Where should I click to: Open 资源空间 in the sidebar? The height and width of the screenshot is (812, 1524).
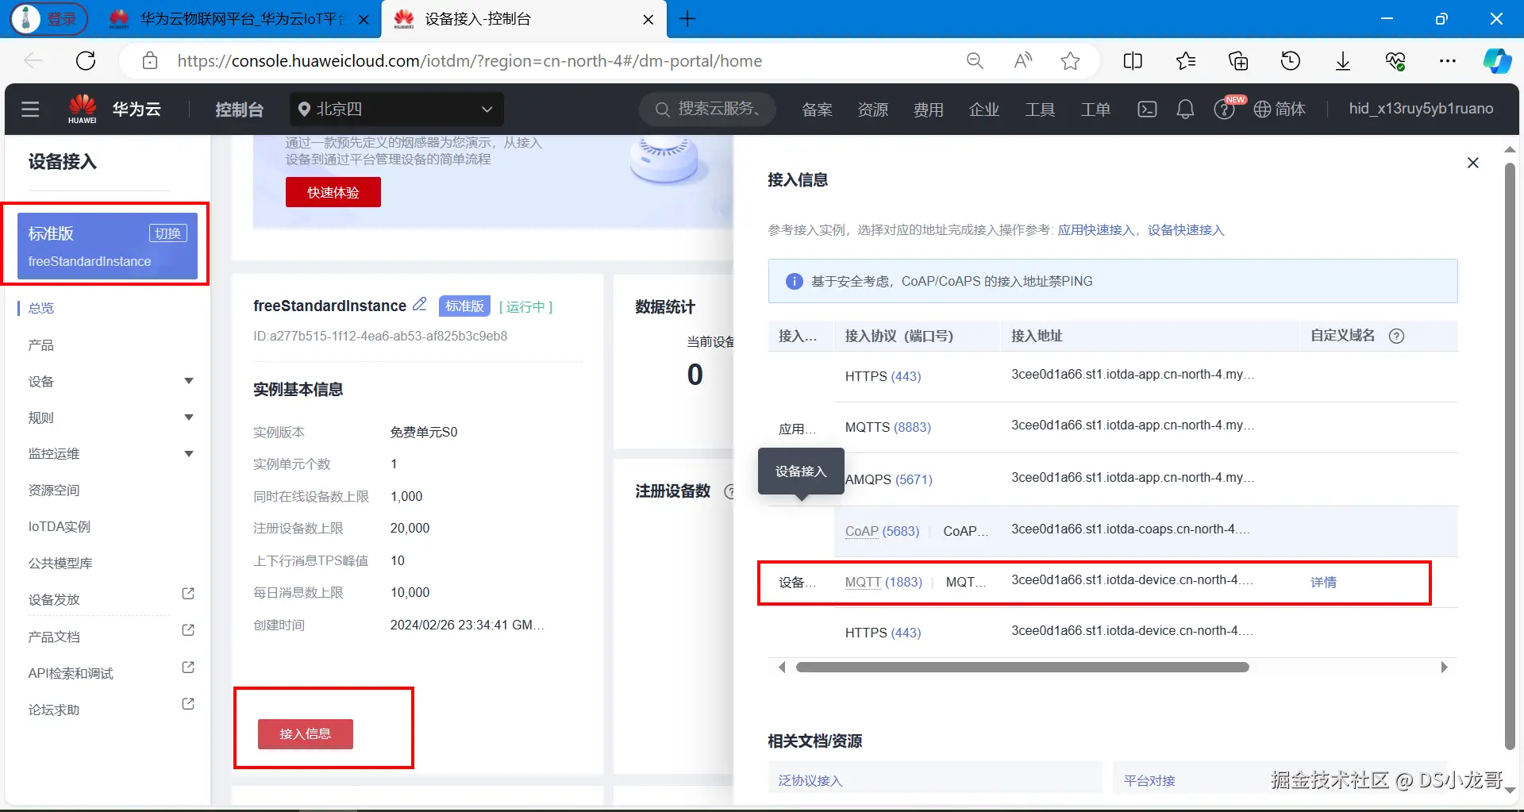pyautogui.click(x=54, y=491)
